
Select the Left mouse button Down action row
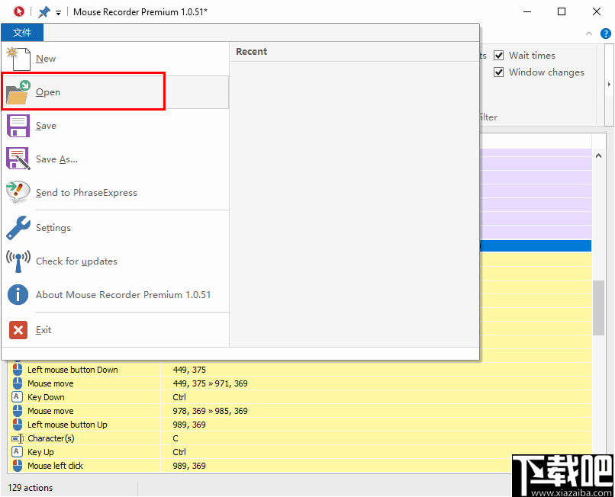72,369
